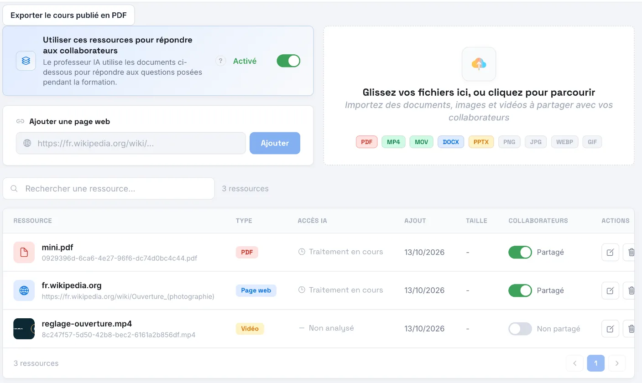The image size is (642, 383).
Task: Click the Ajouter button
Action: point(275,143)
